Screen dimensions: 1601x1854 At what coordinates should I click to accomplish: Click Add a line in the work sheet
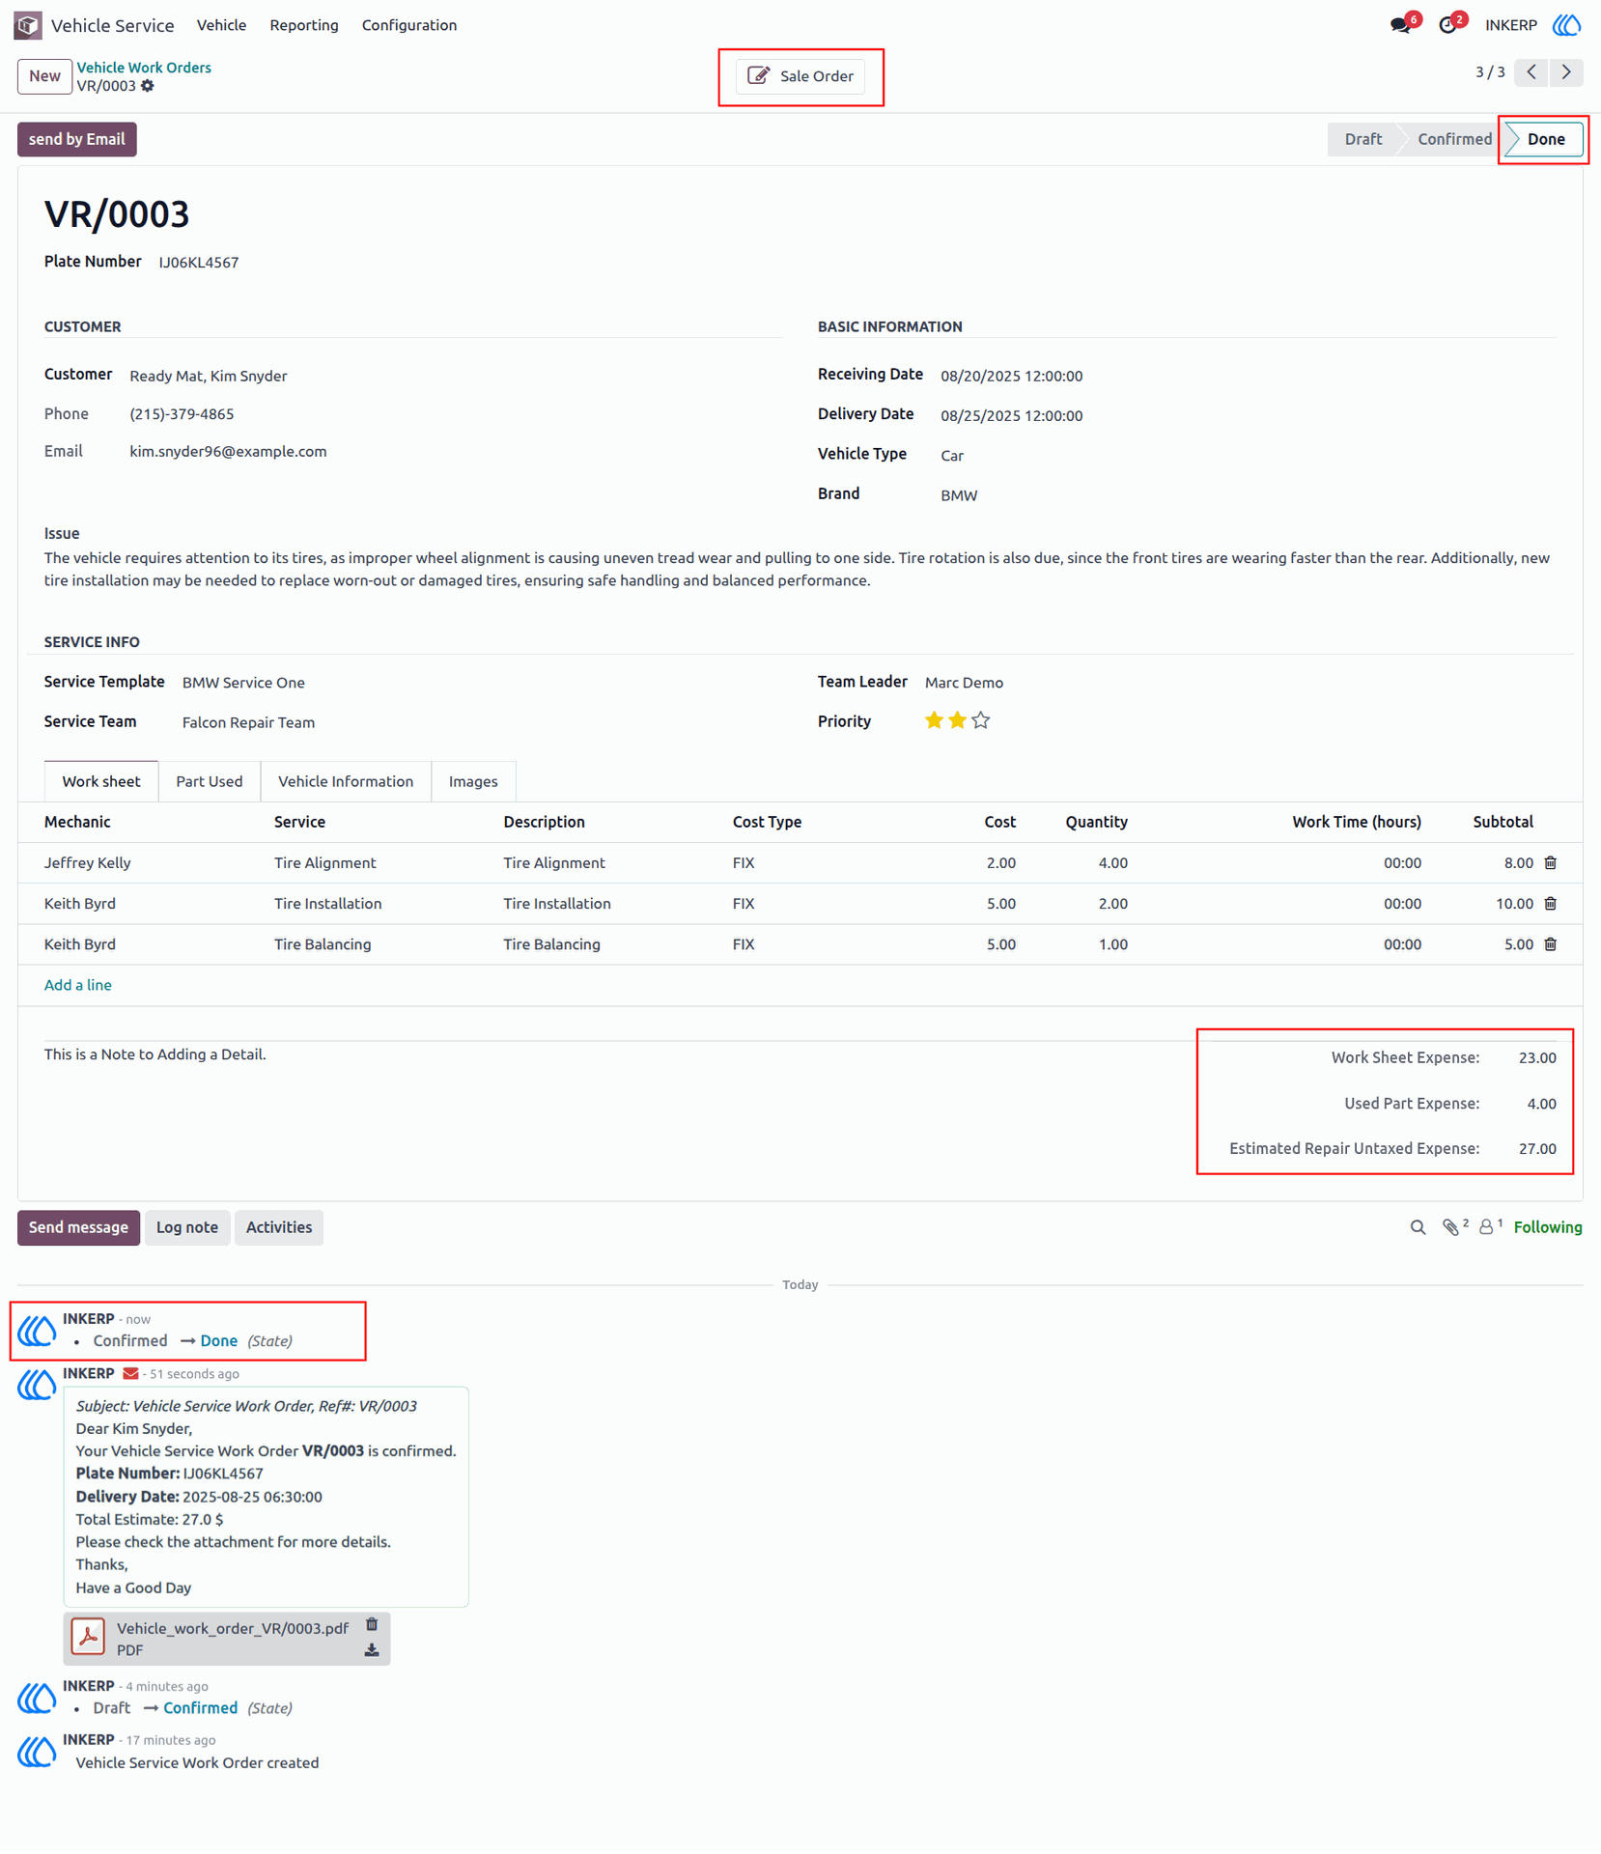pyautogui.click(x=78, y=985)
